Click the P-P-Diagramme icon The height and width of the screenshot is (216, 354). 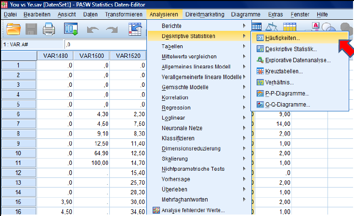coord(260,94)
